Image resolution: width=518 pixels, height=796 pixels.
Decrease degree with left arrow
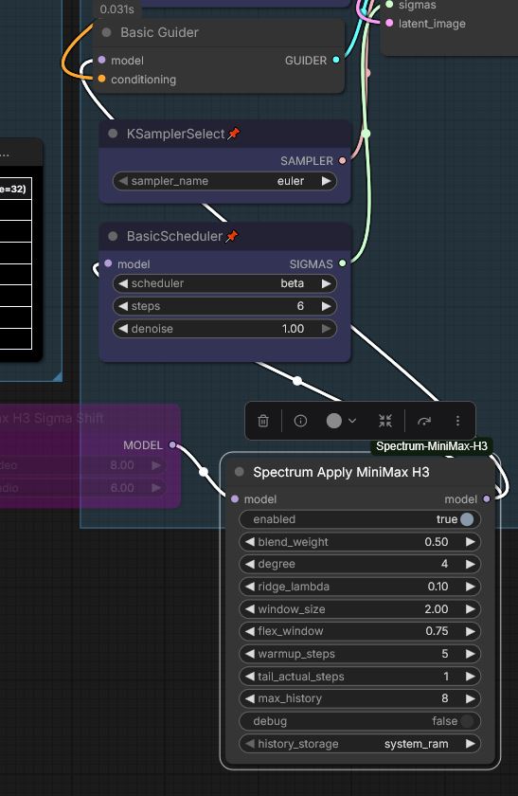pos(249,564)
